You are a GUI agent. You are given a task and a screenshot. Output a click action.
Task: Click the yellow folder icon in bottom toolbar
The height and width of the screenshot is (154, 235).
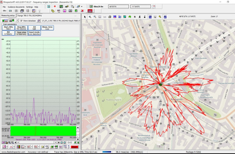(x=43, y=147)
